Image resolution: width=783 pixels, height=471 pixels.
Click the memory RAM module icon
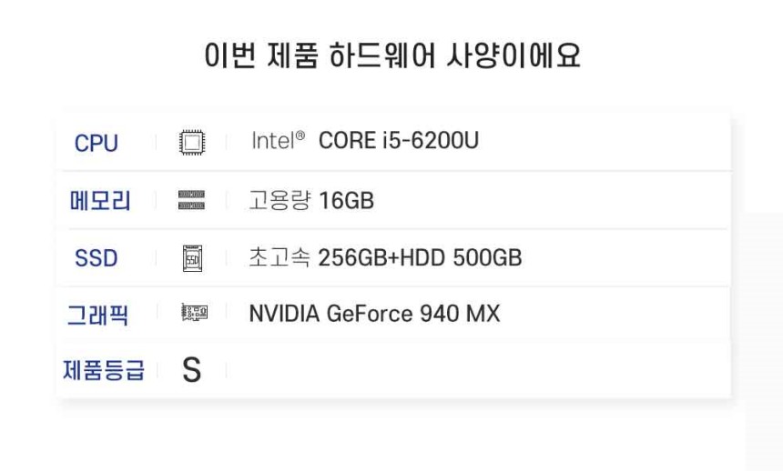point(192,200)
